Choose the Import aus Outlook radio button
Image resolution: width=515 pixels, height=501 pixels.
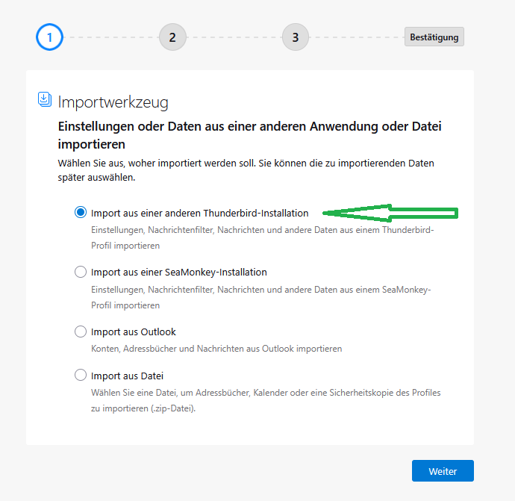click(x=81, y=332)
